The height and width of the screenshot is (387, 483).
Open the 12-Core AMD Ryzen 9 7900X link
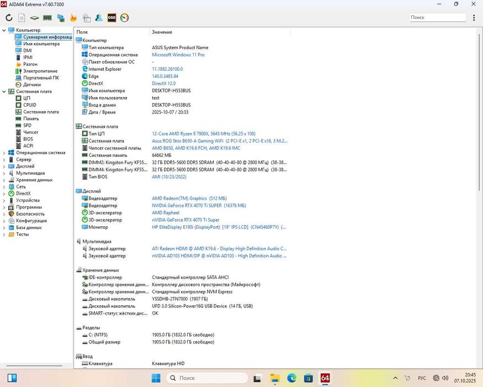[204, 134]
